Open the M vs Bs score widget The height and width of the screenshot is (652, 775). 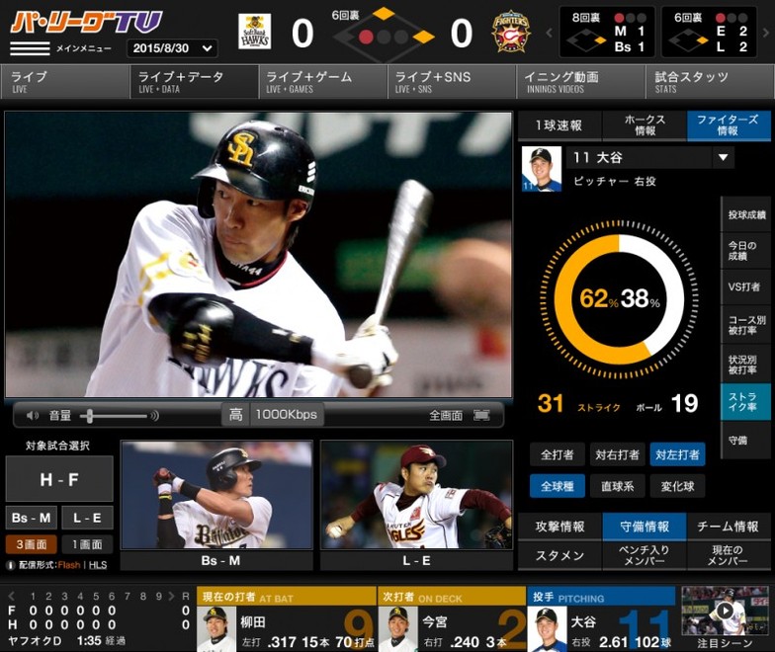[x=607, y=33]
